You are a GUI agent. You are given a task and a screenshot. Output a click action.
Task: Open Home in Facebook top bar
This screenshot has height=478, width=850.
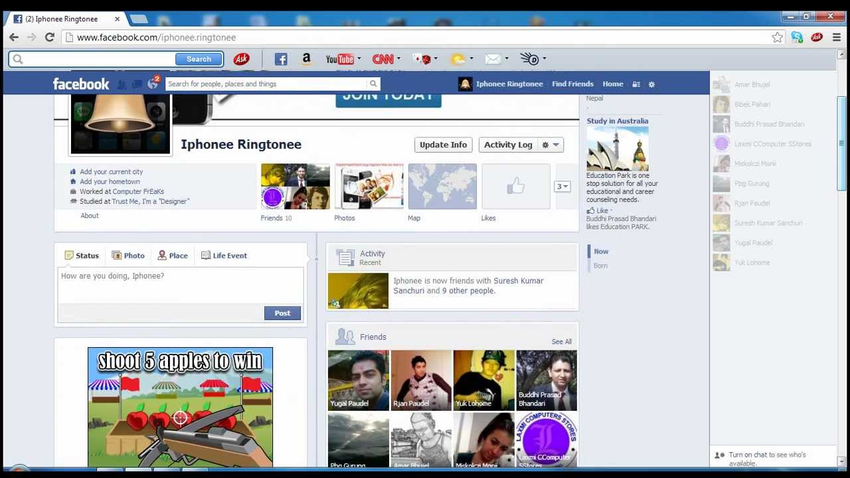[x=613, y=84]
